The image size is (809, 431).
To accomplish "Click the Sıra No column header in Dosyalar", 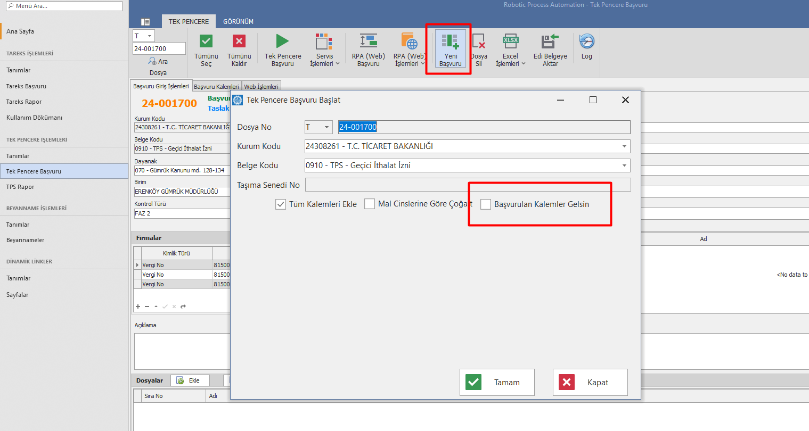I will [x=174, y=396].
